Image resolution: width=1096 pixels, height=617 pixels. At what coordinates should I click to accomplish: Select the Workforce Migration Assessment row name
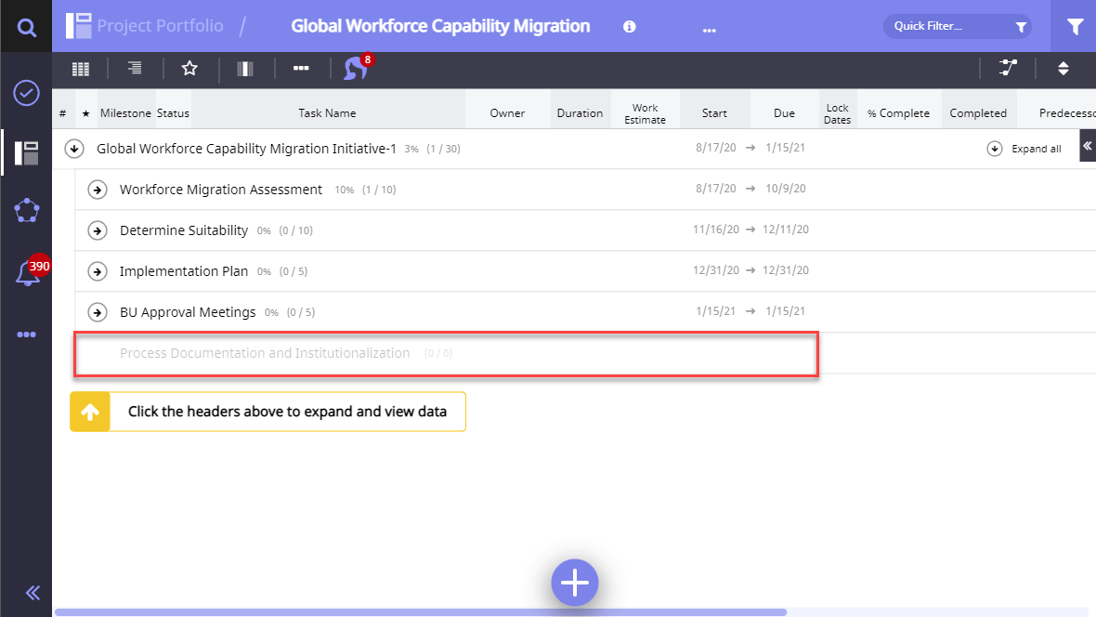point(221,190)
